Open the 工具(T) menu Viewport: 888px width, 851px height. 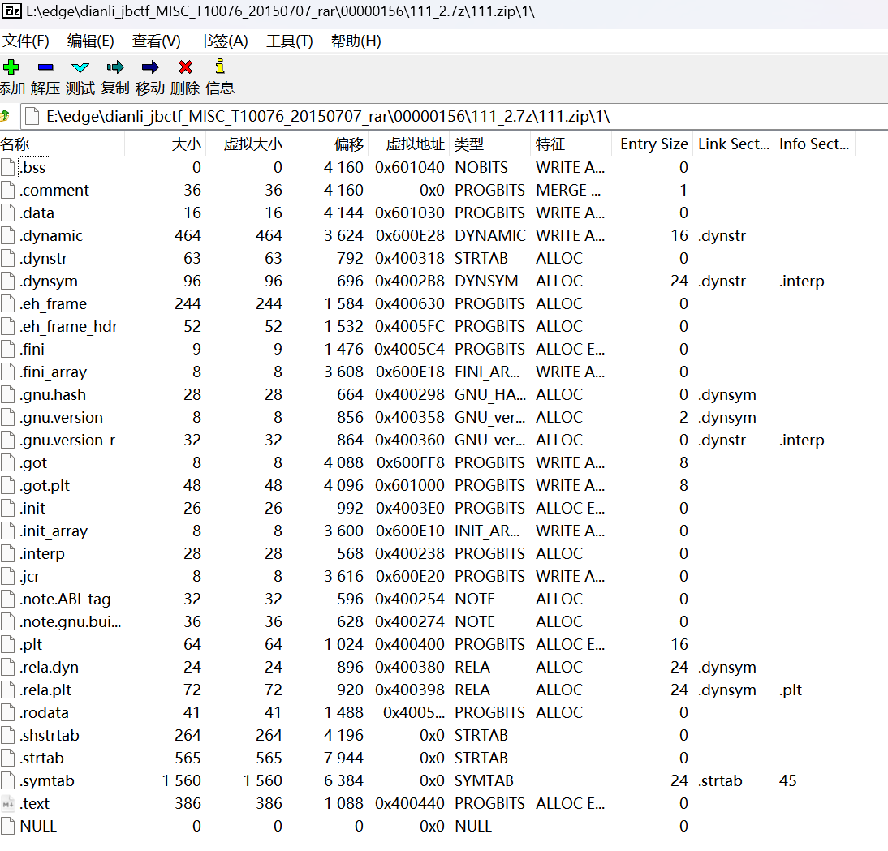pos(290,41)
